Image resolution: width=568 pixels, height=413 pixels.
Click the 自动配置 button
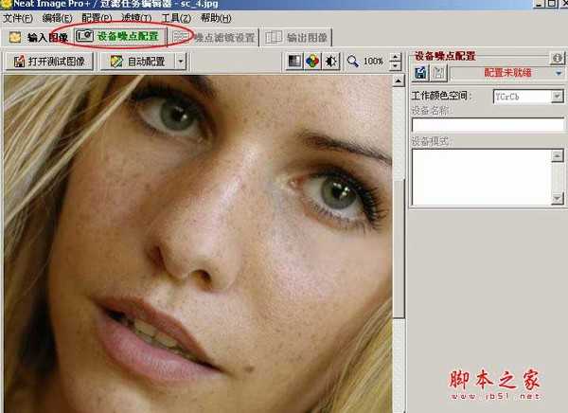coord(137,62)
